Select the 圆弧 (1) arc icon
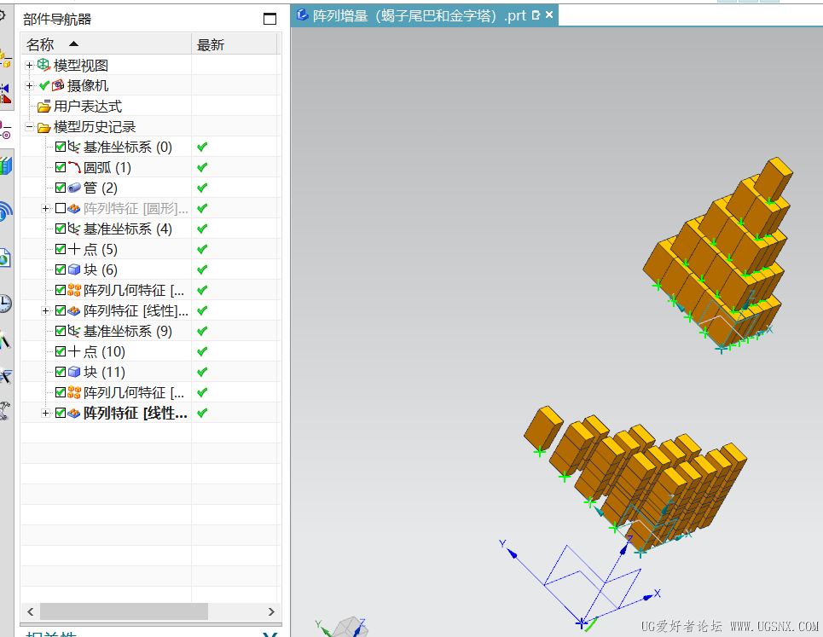The image size is (823, 637). (x=74, y=167)
